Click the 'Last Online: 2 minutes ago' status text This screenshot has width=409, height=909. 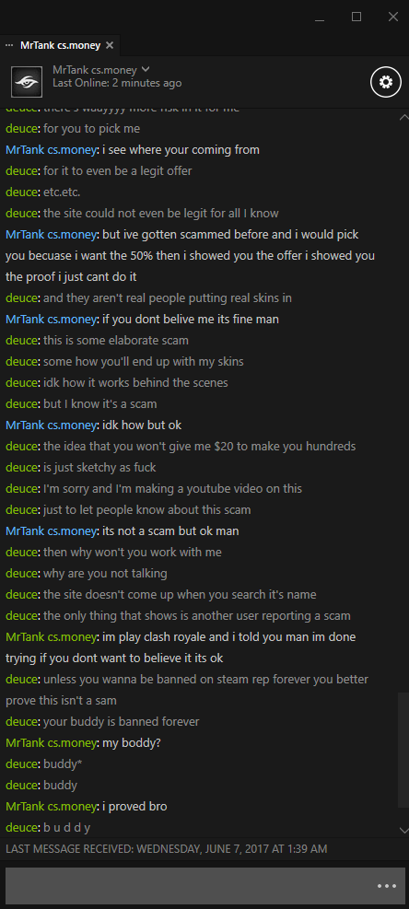[117, 84]
